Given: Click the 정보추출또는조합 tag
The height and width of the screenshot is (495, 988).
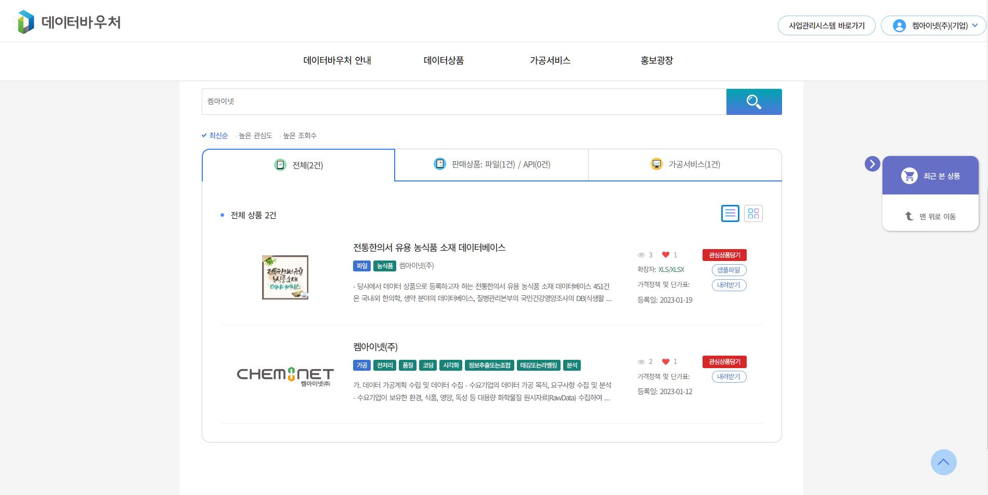Looking at the screenshot, I should click(489, 366).
